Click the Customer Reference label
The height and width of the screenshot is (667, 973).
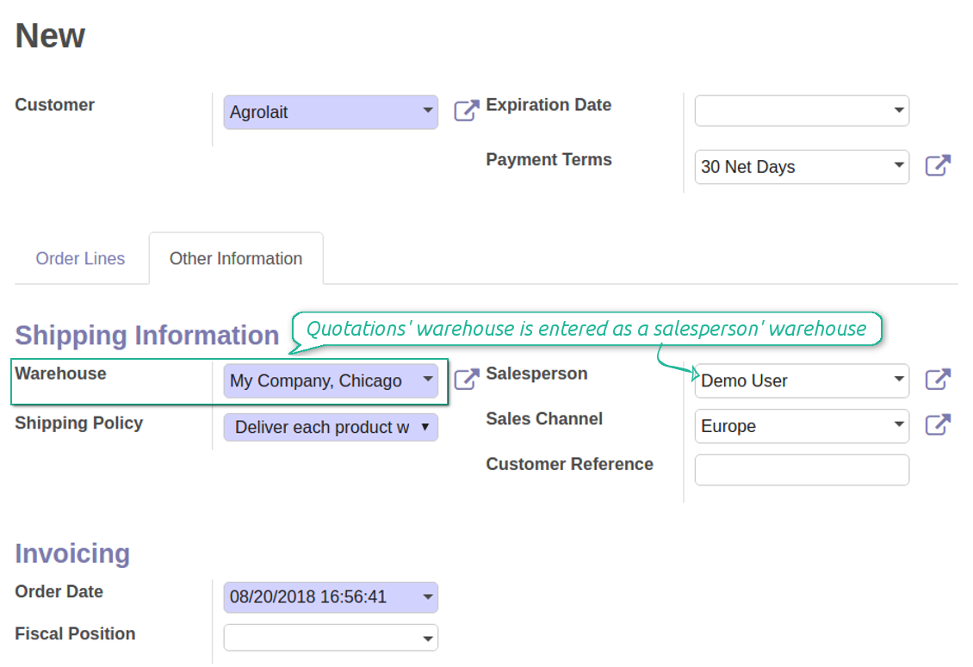pos(570,464)
